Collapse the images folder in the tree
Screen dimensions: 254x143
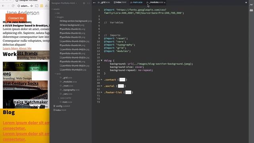tap(55, 17)
